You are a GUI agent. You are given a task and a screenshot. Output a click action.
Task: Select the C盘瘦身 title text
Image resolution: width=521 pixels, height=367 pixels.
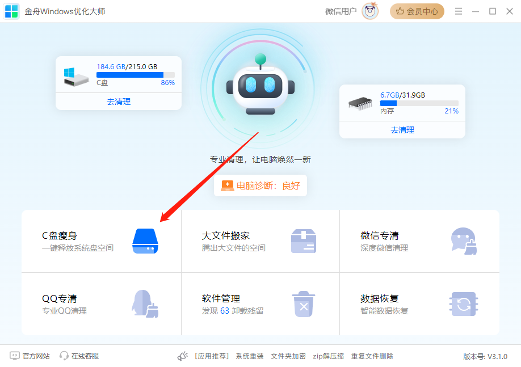(x=60, y=235)
